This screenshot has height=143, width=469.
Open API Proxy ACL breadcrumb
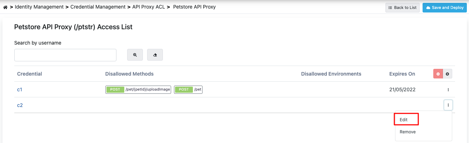pyautogui.click(x=148, y=7)
